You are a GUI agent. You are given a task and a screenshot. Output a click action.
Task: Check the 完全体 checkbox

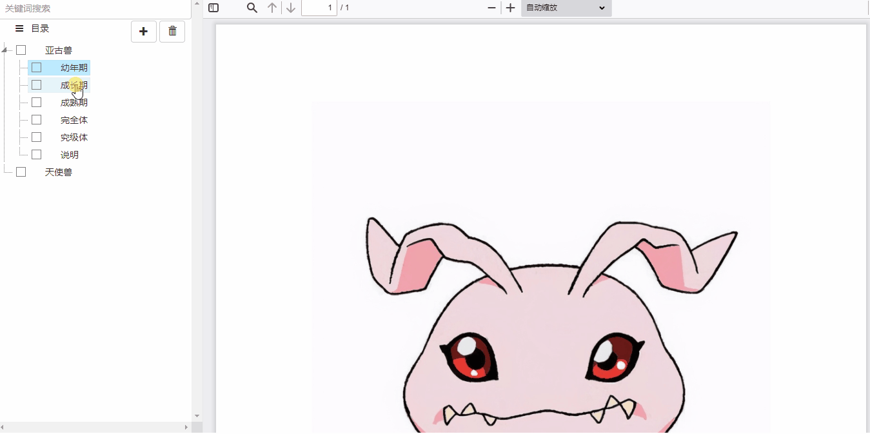pyautogui.click(x=37, y=120)
